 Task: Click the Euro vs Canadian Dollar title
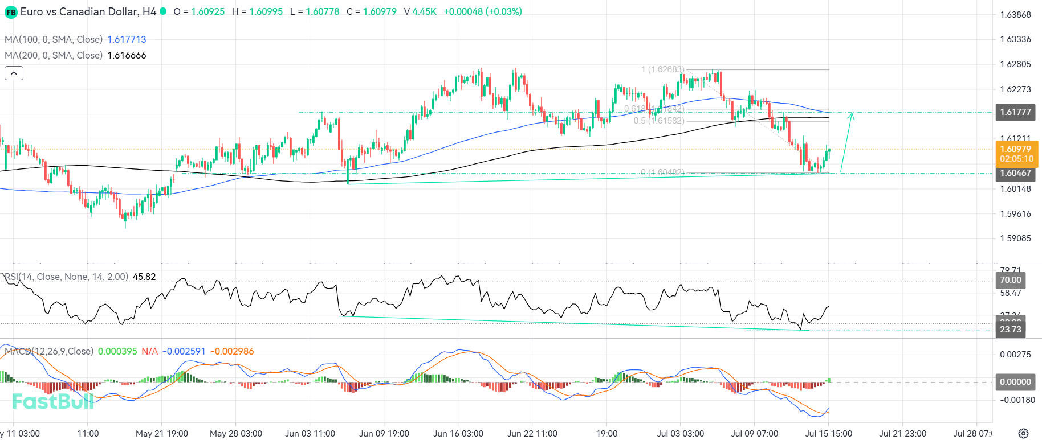point(88,11)
